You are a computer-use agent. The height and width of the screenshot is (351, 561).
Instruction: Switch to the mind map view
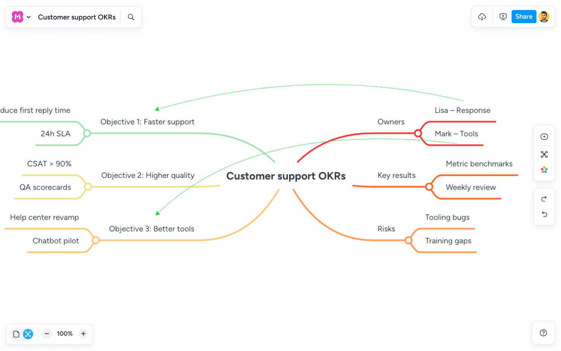pyautogui.click(x=28, y=334)
